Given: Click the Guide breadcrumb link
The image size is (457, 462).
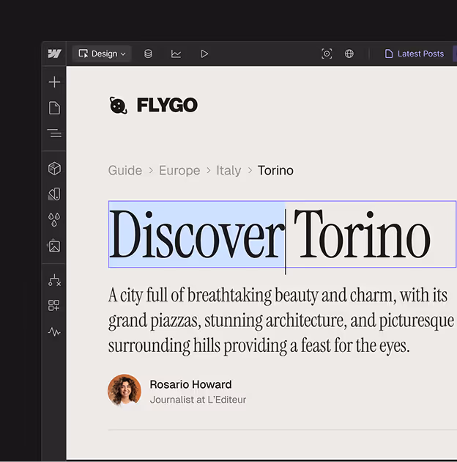Looking at the screenshot, I should tap(125, 170).
